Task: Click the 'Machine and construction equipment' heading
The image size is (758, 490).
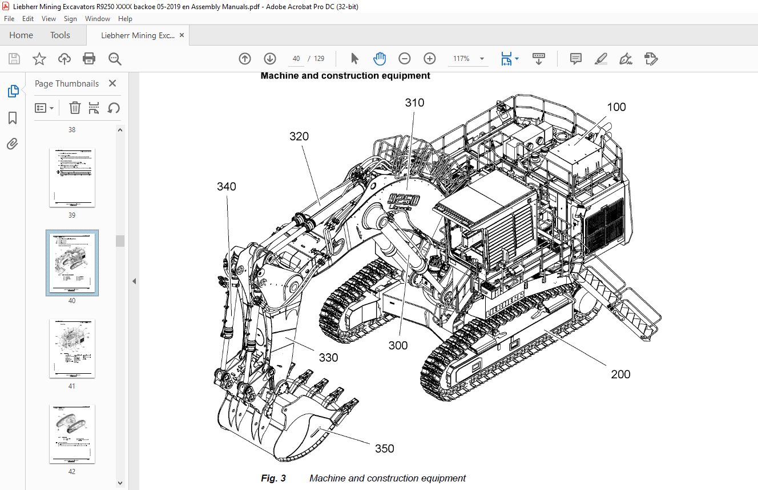Action: [345, 75]
